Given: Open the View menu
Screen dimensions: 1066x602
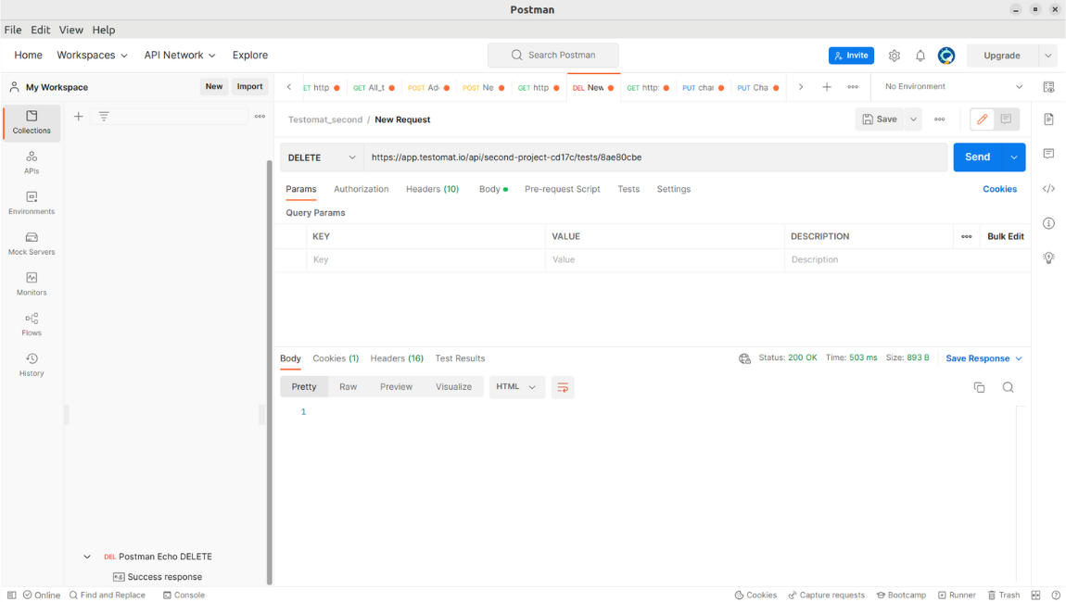Looking at the screenshot, I should point(71,30).
